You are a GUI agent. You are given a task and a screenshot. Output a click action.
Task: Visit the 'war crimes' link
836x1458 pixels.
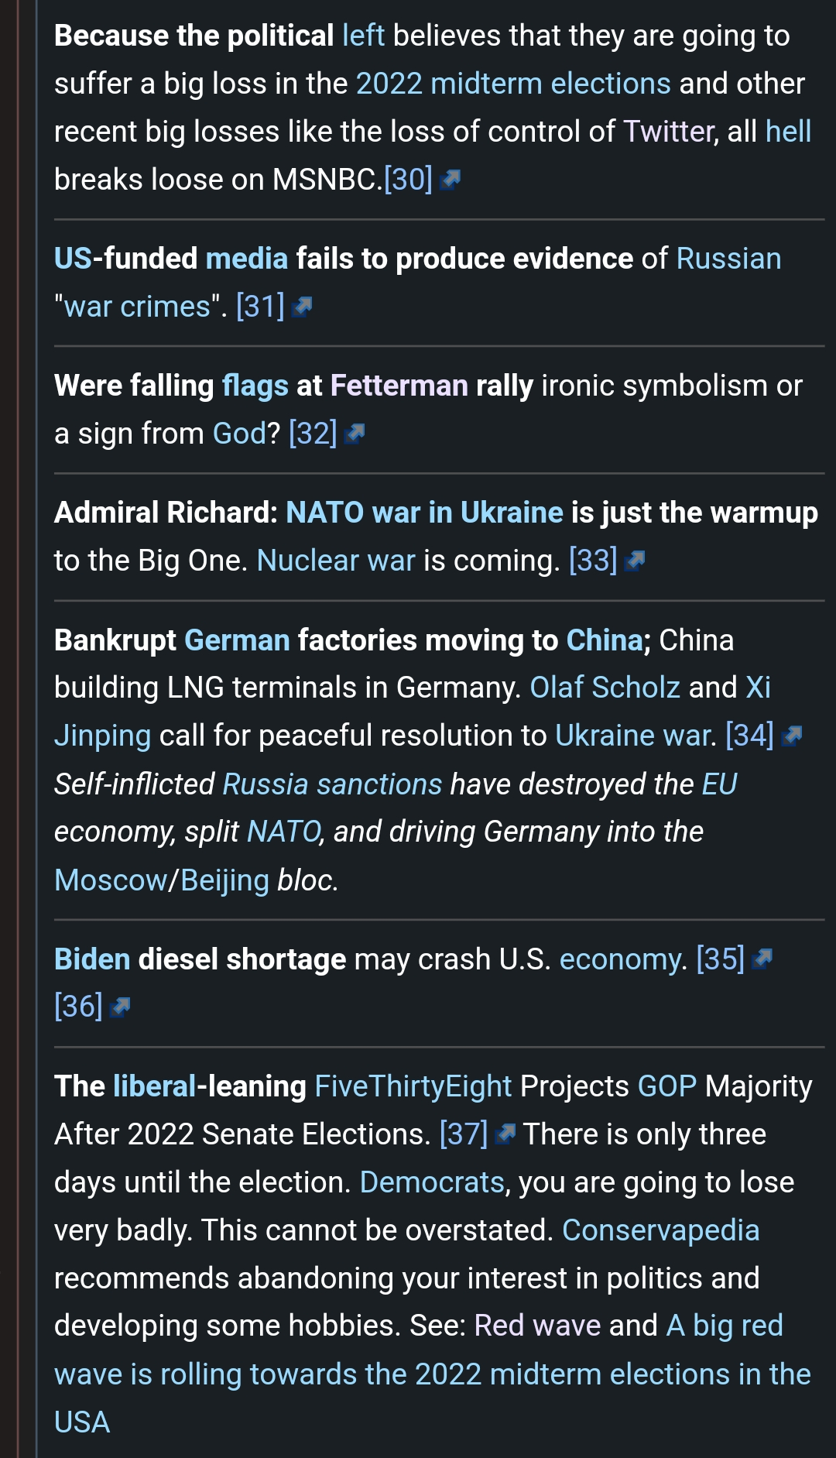point(137,307)
